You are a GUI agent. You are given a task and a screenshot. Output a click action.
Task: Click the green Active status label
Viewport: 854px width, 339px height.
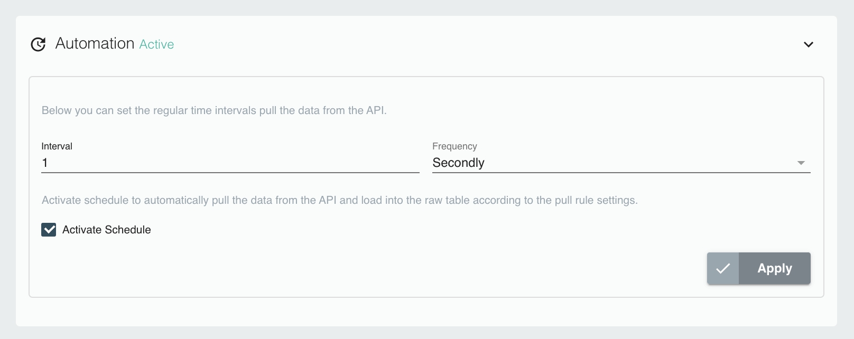156,44
